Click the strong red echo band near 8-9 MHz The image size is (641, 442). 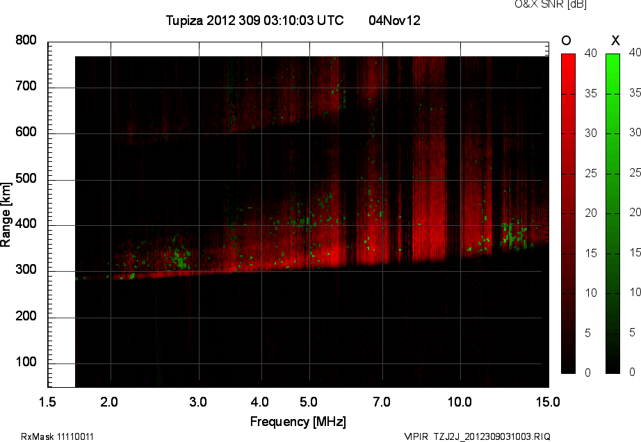429,159
